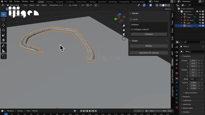Image resolution: width=205 pixels, height=115 pixels.
Task: Select the Add Cube tool
Action: (4, 56)
